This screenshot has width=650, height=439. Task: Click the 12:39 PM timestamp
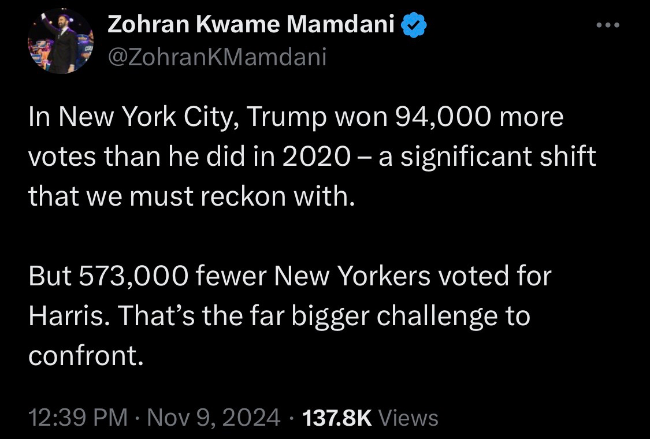[x=77, y=417]
